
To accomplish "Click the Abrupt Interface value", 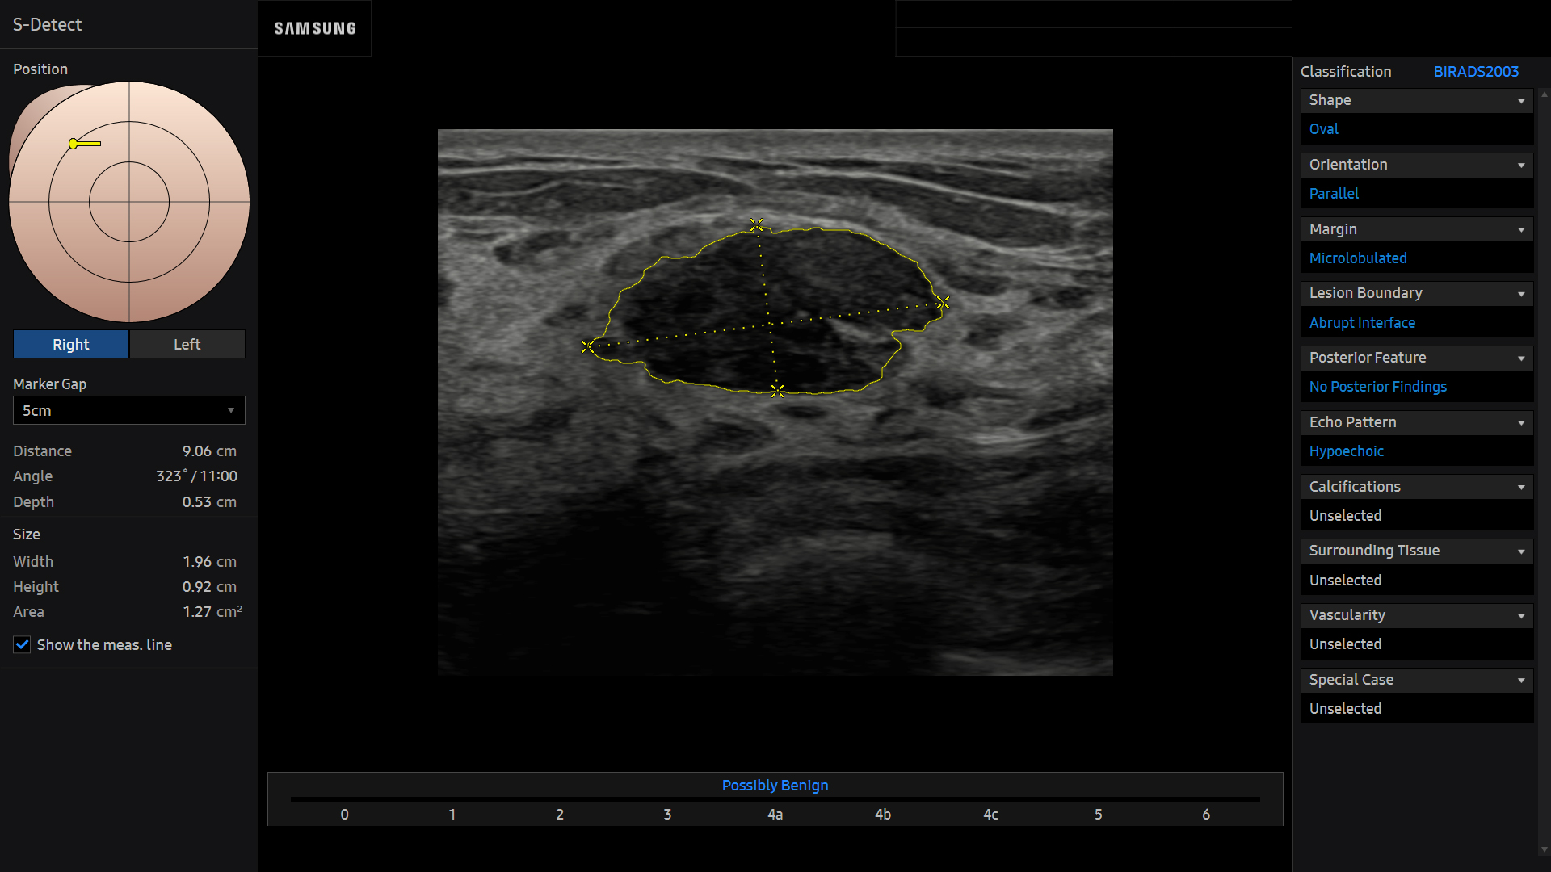I will coord(1362,323).
